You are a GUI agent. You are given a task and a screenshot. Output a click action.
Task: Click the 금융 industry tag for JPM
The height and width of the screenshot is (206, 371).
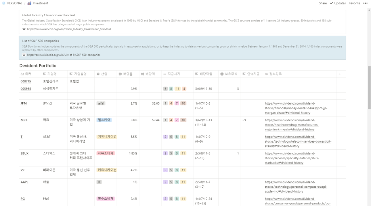101,103
